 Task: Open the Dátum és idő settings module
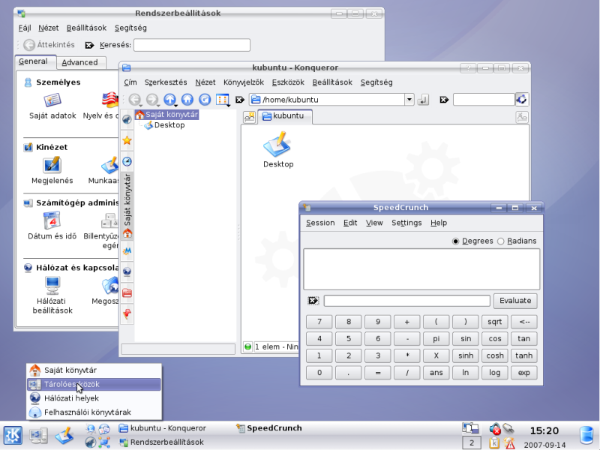(52, 226)
